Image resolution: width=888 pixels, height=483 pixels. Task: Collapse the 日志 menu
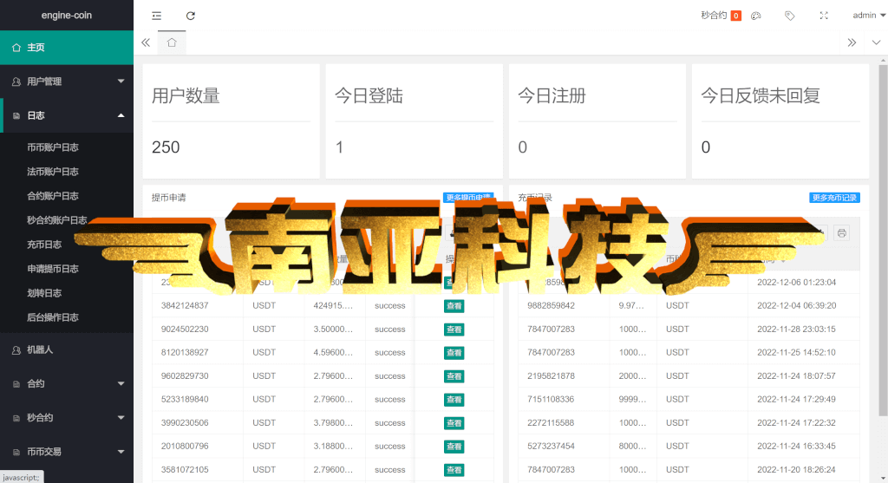point(67,115)
